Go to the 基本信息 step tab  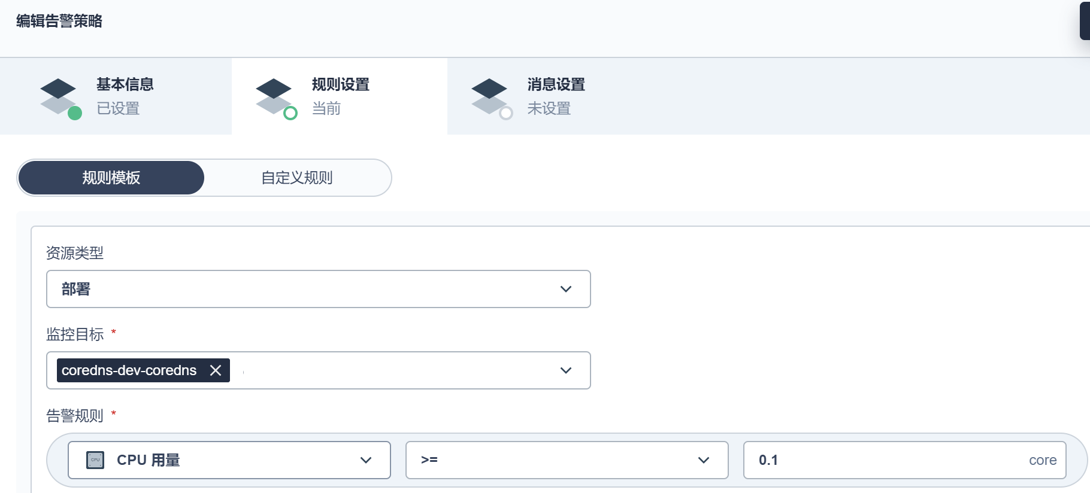click(x=125, y=96)
